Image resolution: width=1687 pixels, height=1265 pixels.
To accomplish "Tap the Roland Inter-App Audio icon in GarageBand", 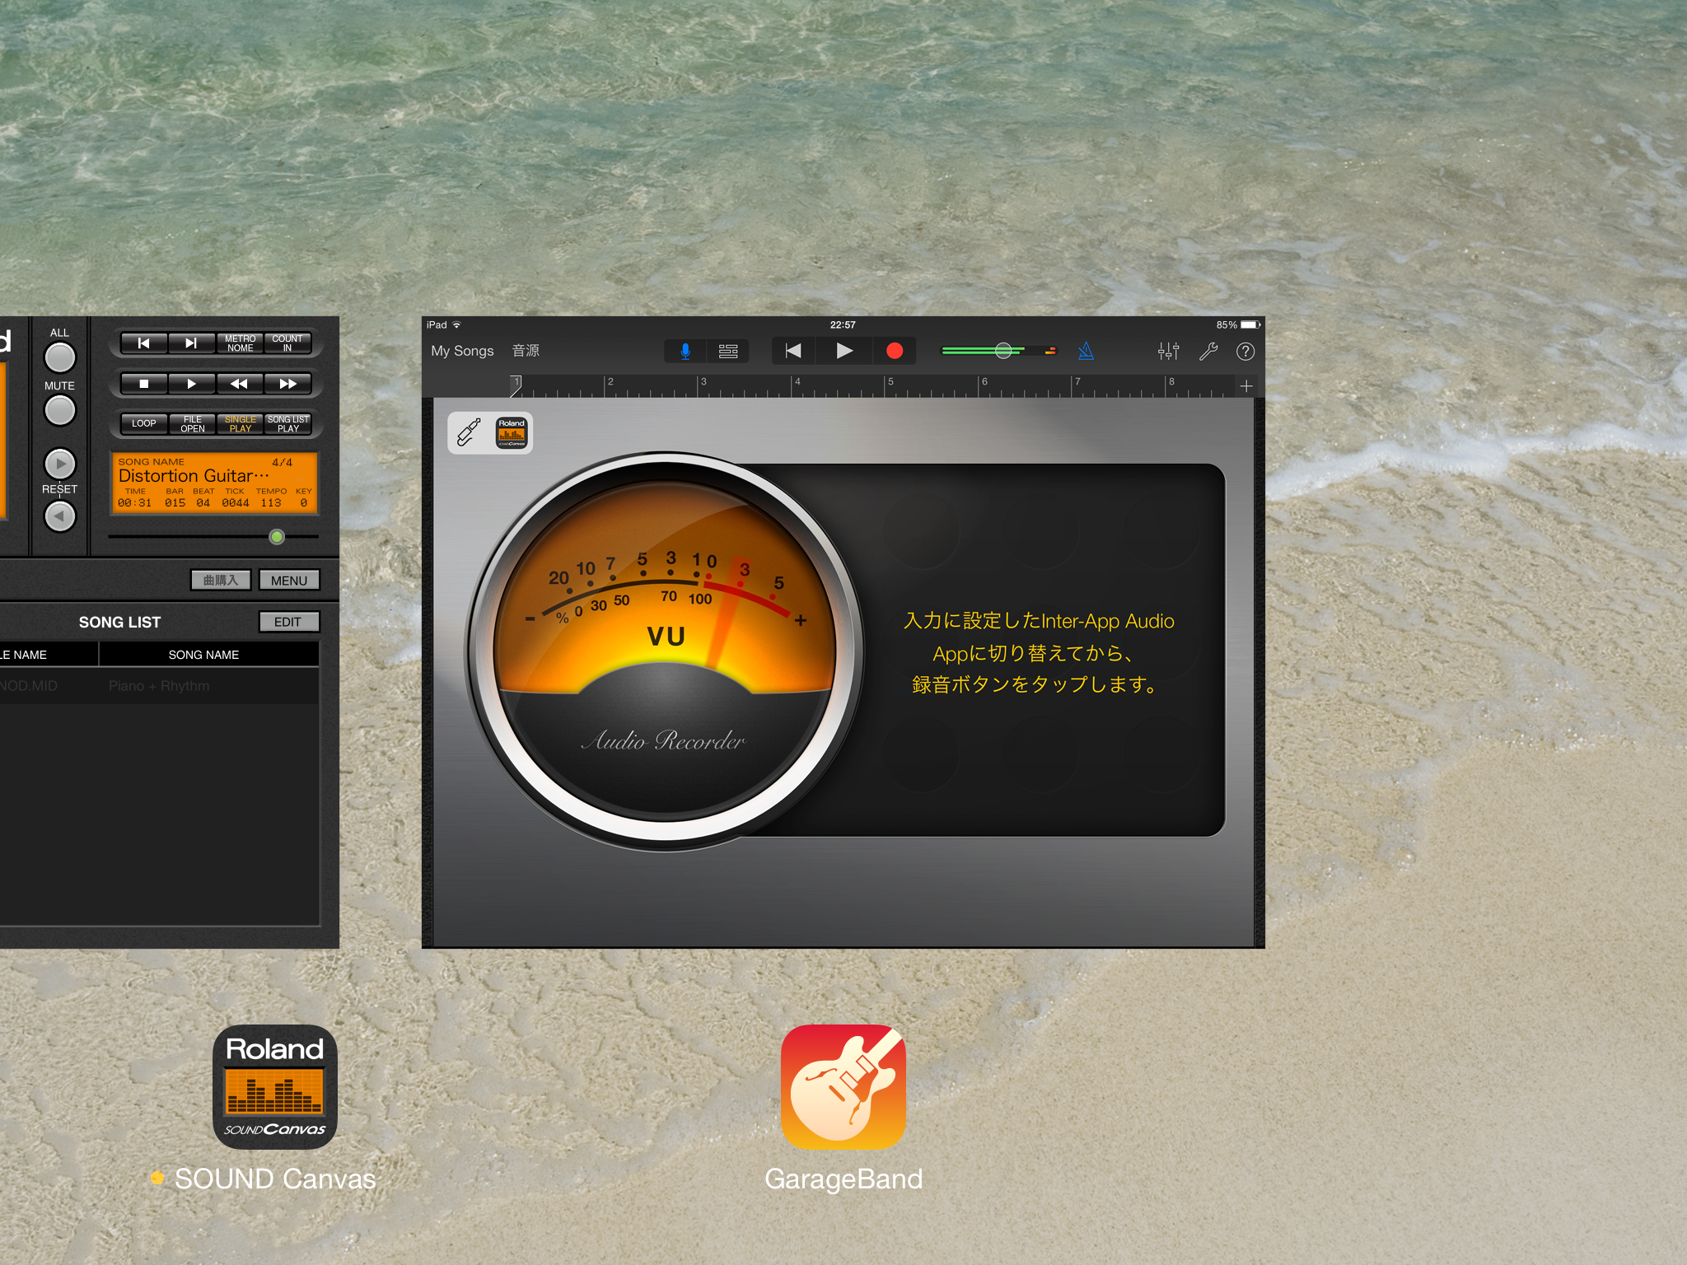I will [512, 432].
